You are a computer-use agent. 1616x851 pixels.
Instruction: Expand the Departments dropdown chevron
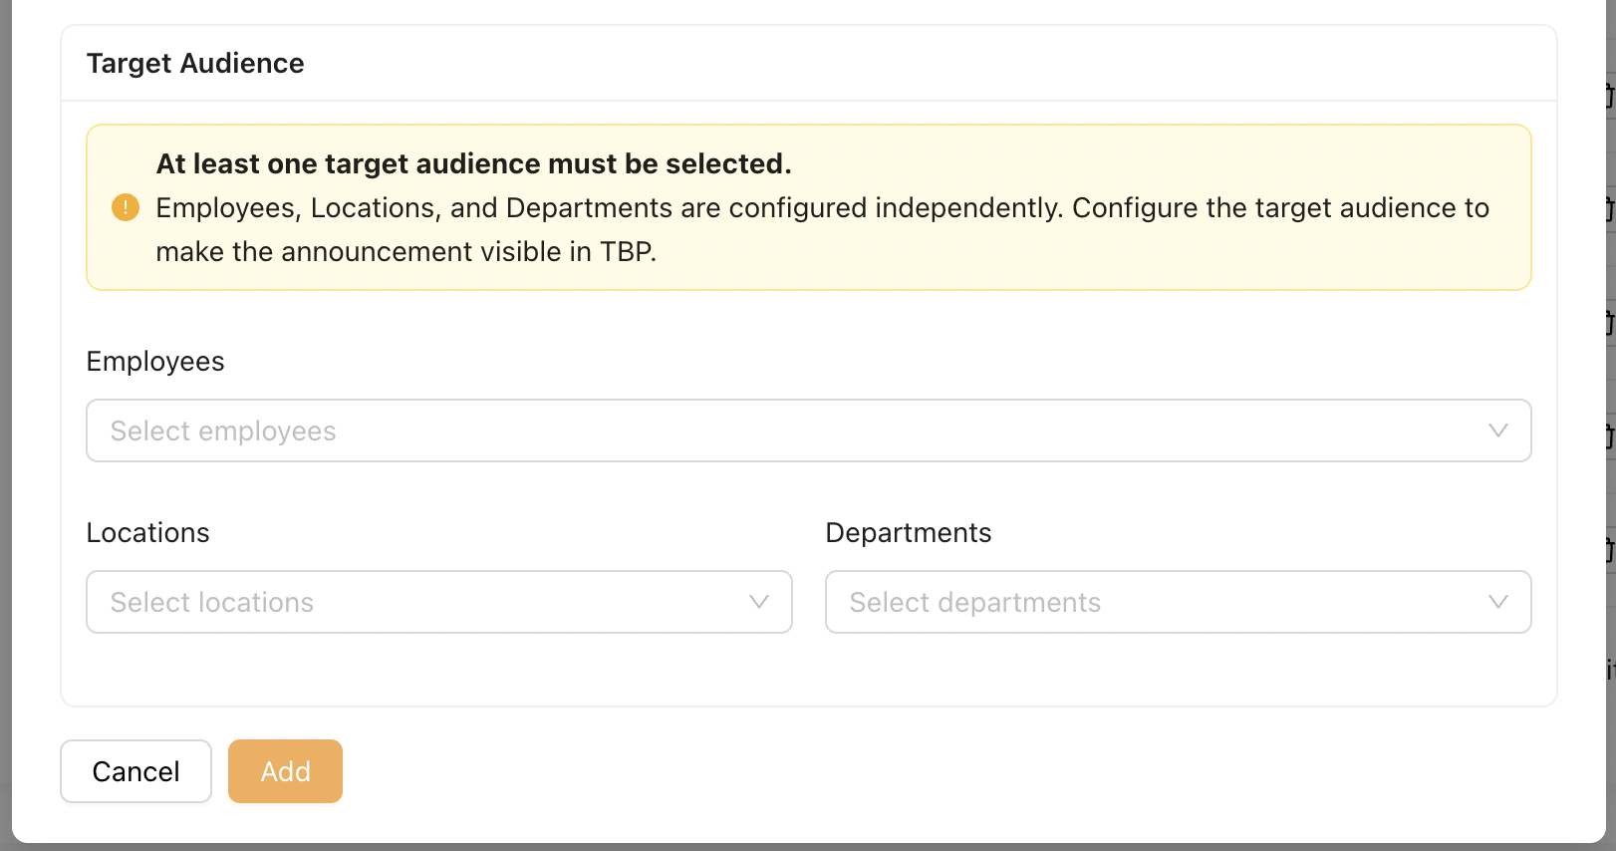pos(1497,602)
